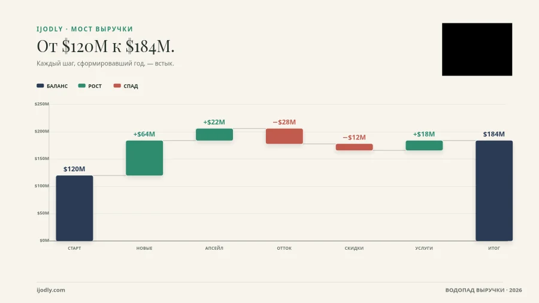Open the ijodly.com footer link

point(51,290)
